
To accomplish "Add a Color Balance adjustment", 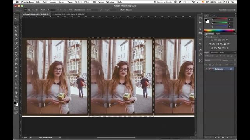I will pyautogui.click(x=214, y=44).
